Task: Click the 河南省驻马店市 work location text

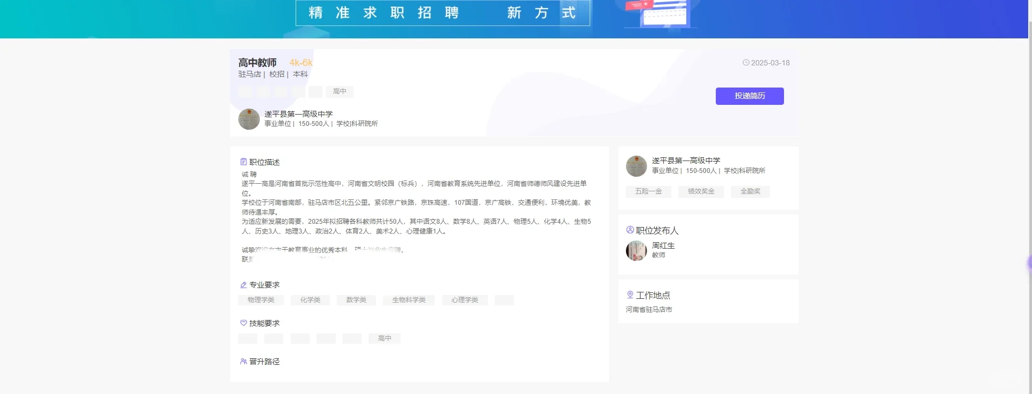Action: click(x=649, y=310)
